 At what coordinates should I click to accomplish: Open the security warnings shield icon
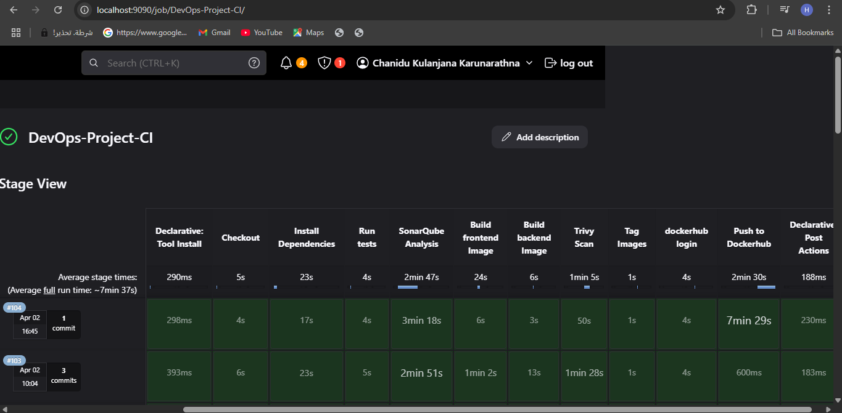[324, 63]
